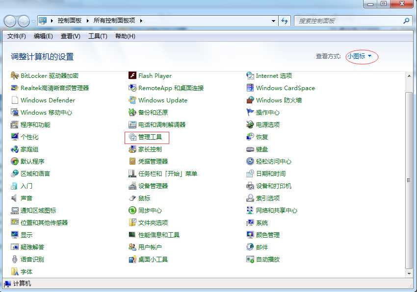
Task: Open the 设备和打印机 icon
Action: 250,186
